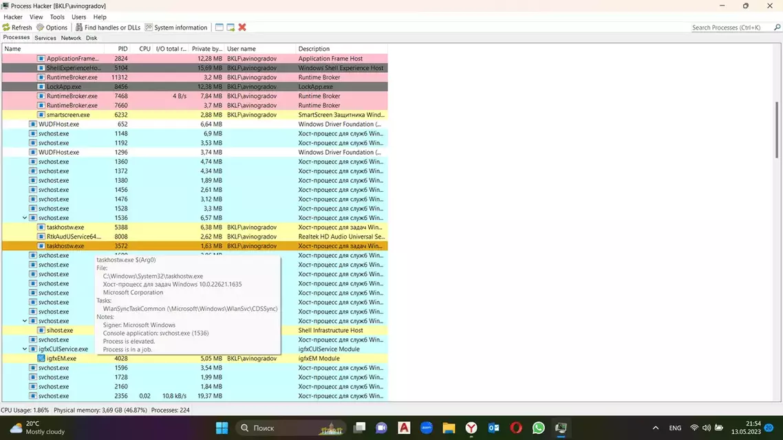Sort processes by CPU column
Image resolution: width=783 pixels, height=440 pixels.
point(142,49)
